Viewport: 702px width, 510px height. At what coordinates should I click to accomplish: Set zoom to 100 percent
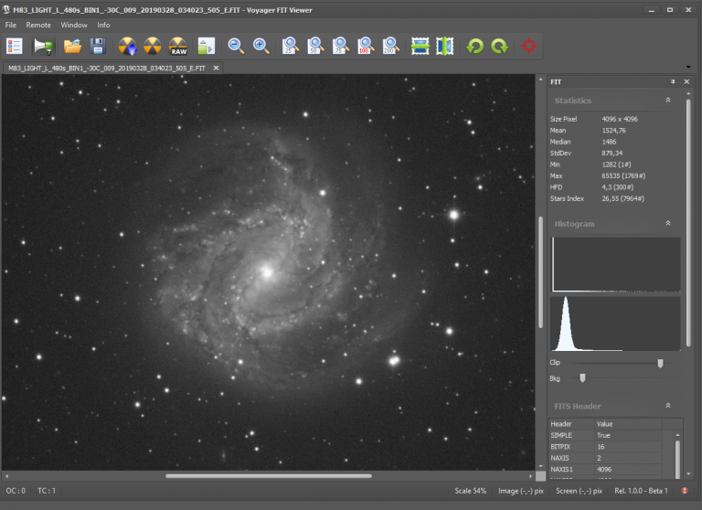tap(366, 45)
